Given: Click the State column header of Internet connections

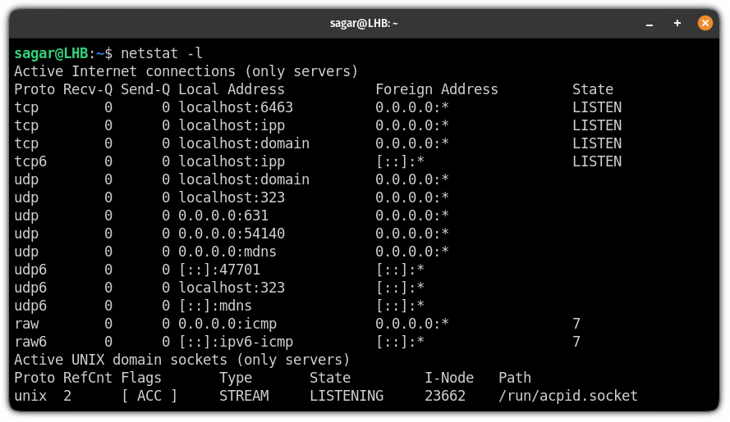Looking at the screenshot, I should pyautogui.click(x=593, y=89).
